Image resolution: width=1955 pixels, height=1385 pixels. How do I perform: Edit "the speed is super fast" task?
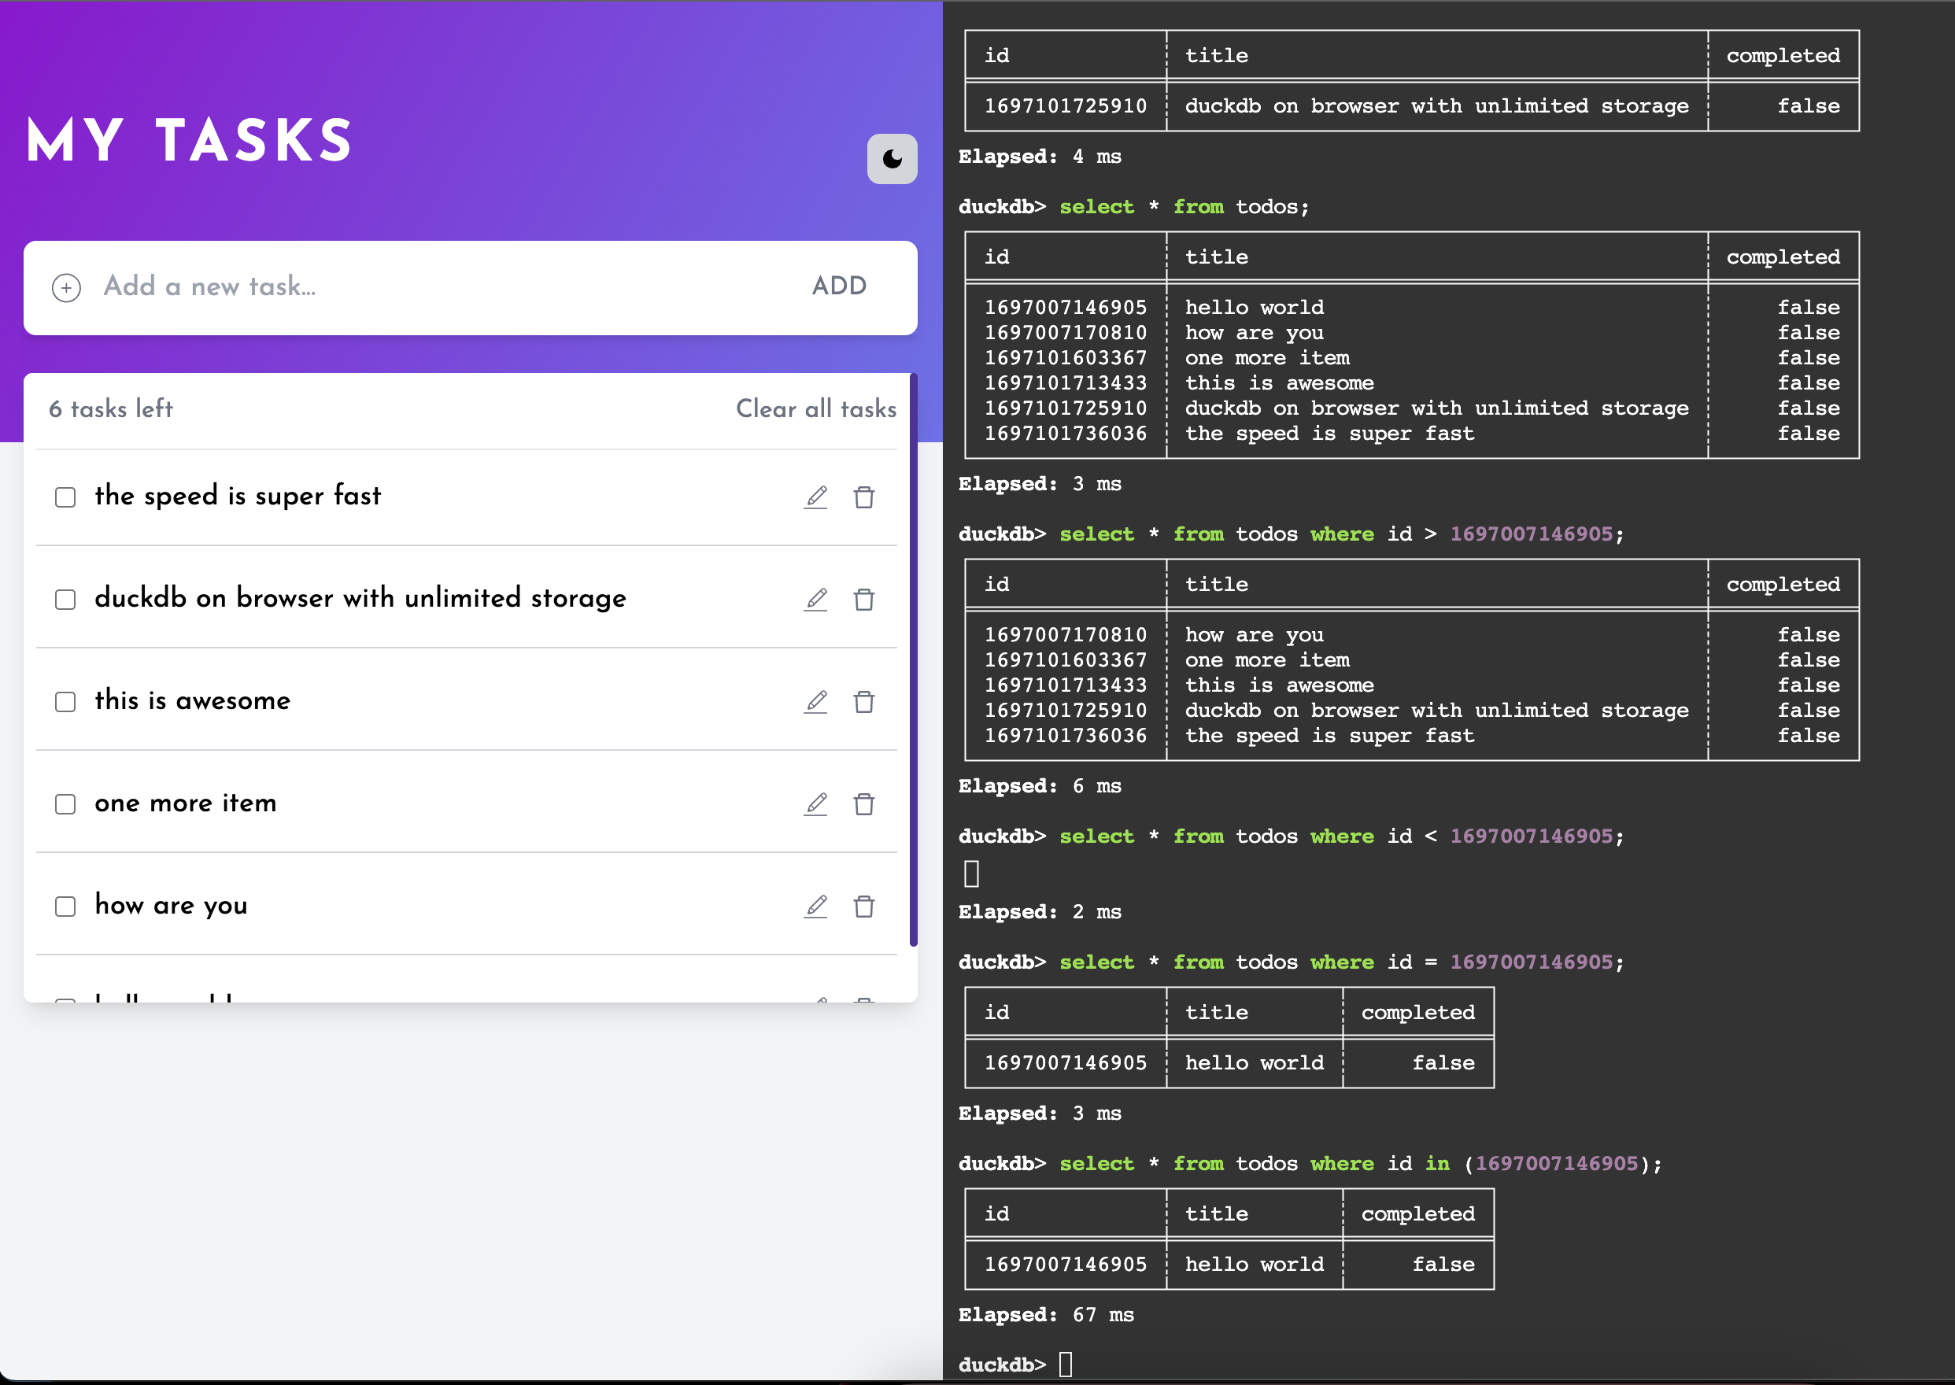pyautogui.click(x=816, y=497)
